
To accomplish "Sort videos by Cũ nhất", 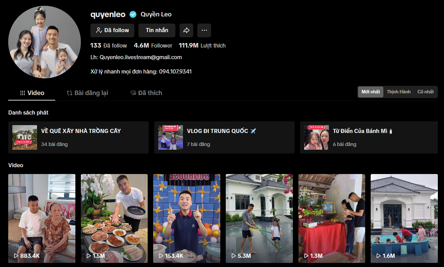I will pyautogui.click(x=425, y=92).
